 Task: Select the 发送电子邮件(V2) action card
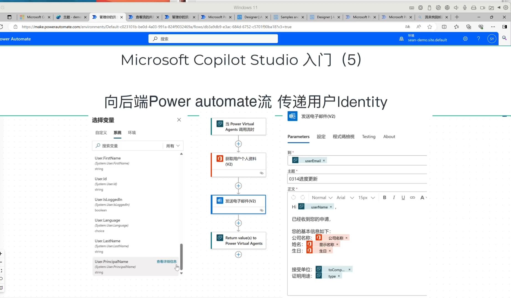[x=238, y=204]
